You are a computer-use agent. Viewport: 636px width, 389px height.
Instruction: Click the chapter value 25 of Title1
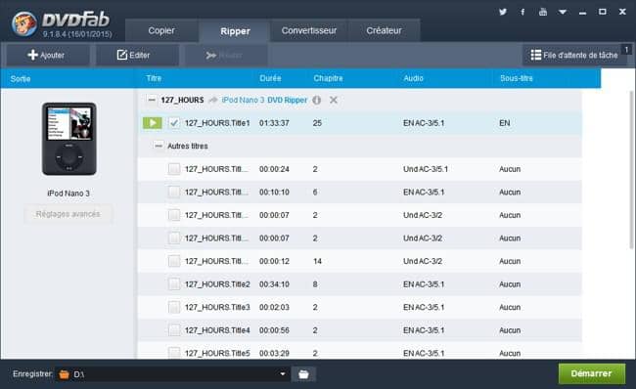click(317, 123)
